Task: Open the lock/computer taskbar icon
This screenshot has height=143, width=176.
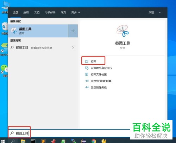Action: click(x=74, y=141)
